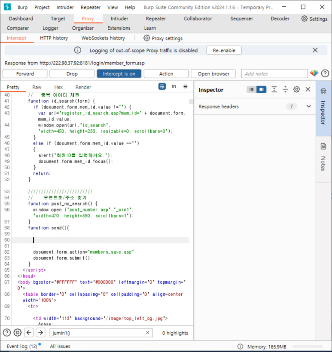332x352 pixels.
Task: Open help icon beside notes field
Action: pos(325,73)
